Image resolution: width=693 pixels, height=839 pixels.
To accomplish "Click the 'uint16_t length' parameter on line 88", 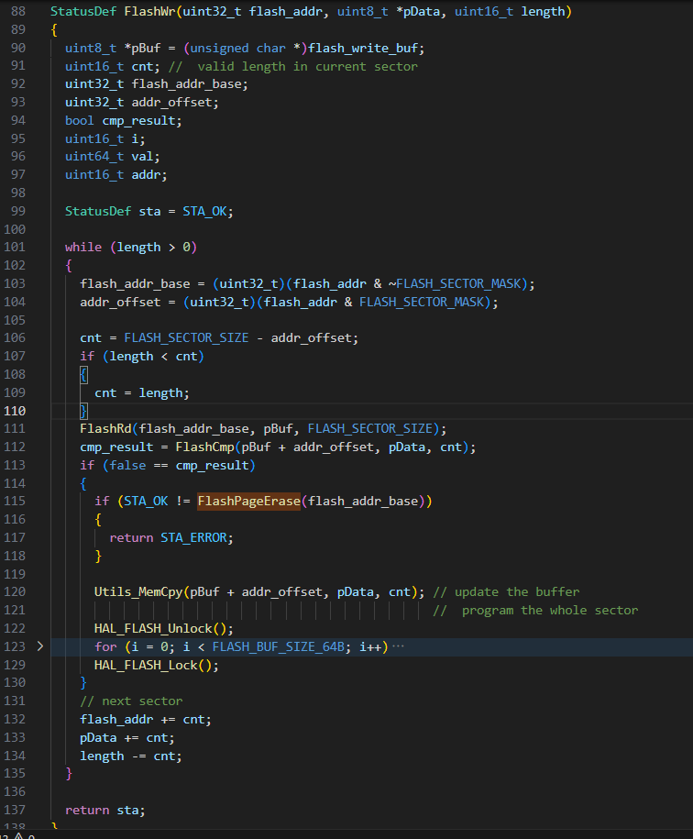I will point(510,12).
